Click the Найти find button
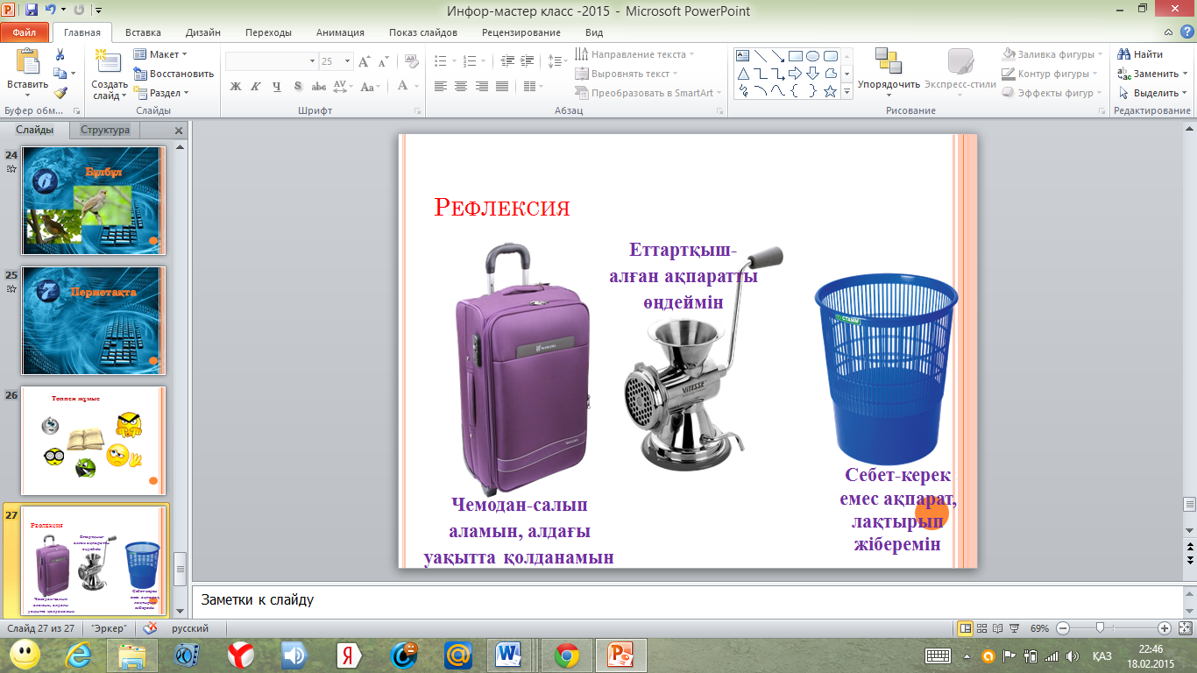The width and height of the screenshot is (1197, 673). coord(1141,54)
